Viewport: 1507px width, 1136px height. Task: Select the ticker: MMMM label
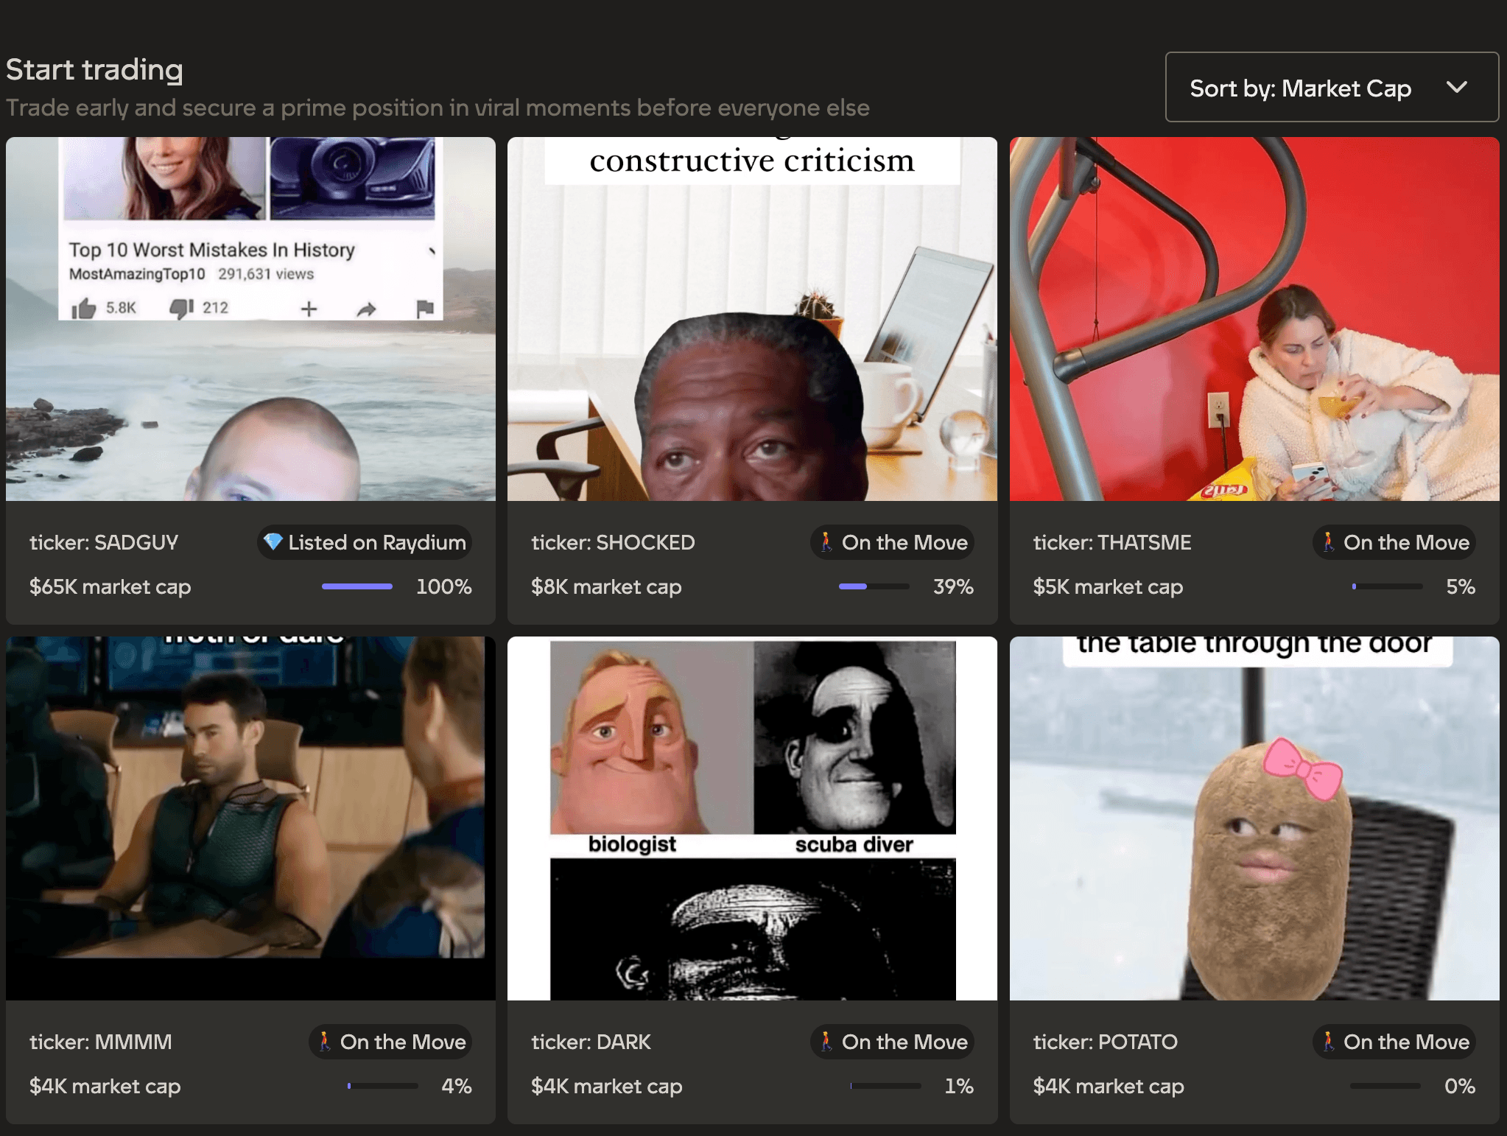100,1042
